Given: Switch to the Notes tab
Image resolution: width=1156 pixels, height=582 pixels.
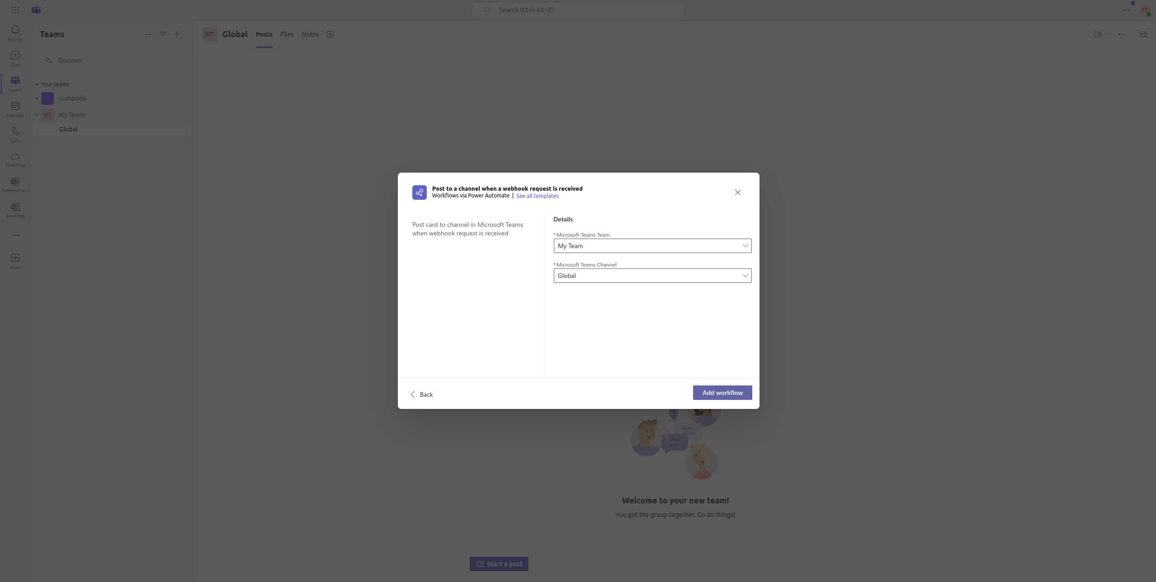Looking at the screenshot, I should (310, 34).
